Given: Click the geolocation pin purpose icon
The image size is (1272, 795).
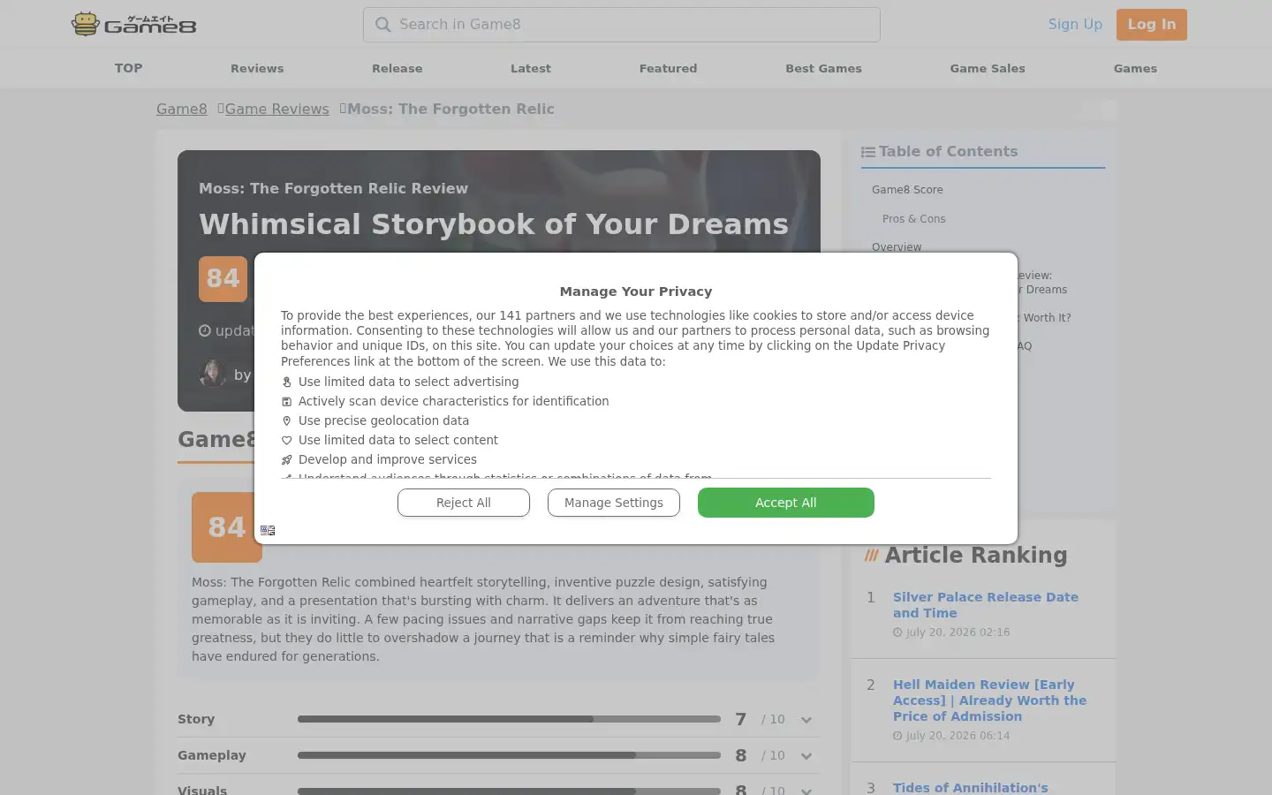Looking at the screenshot, I should tap(286, 421).
